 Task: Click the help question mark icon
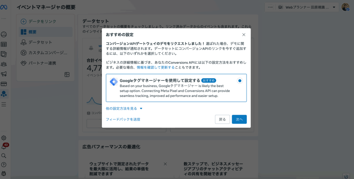[x=4, y=165]
